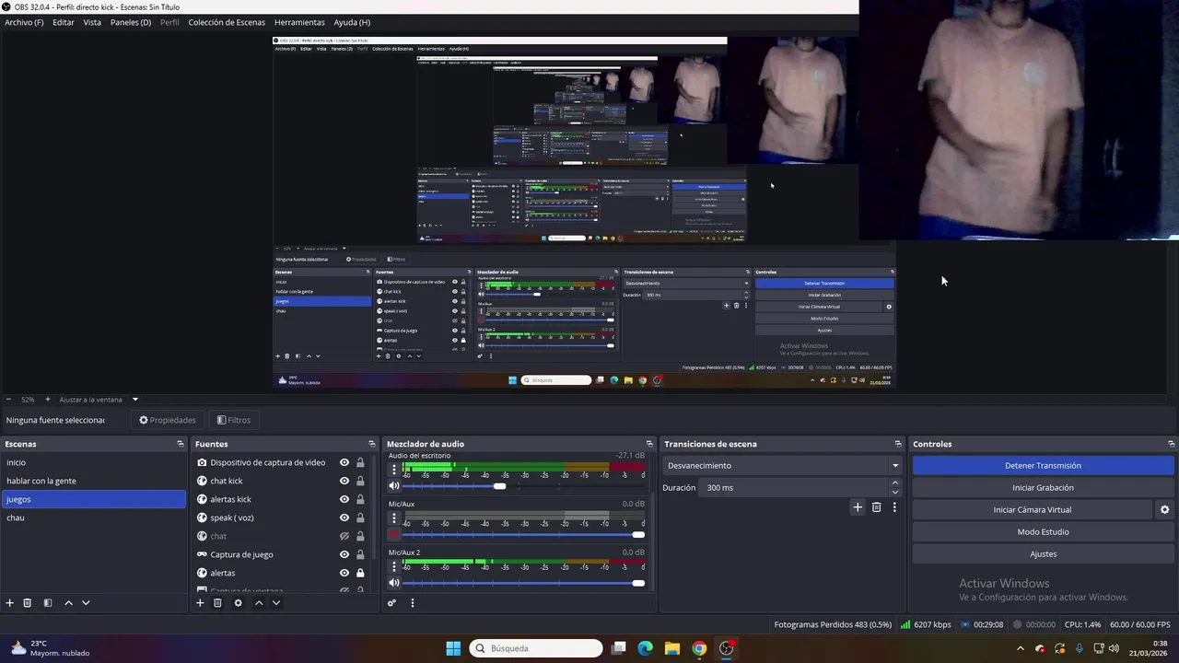
Task: Open transition properties three-dot menu
Action: pyautogui.click(x=894, y=507)
